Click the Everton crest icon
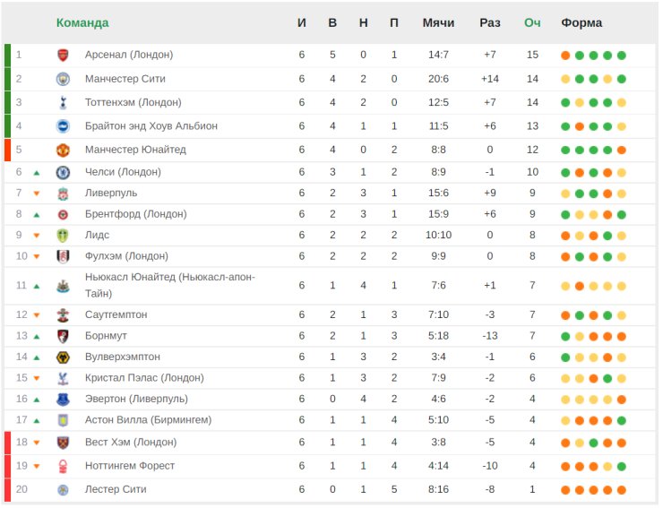 pyautogui.click(x=63, y=399)
